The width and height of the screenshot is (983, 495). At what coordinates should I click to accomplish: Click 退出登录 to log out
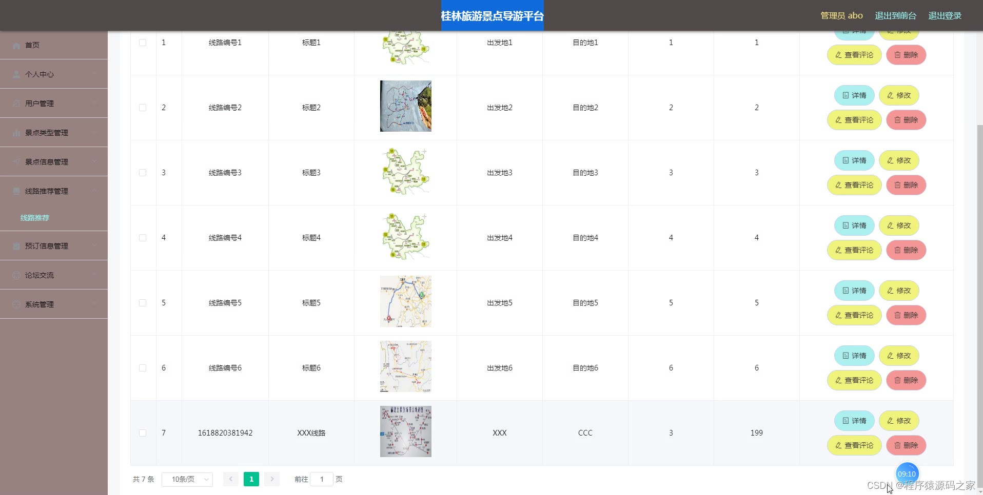945,16
